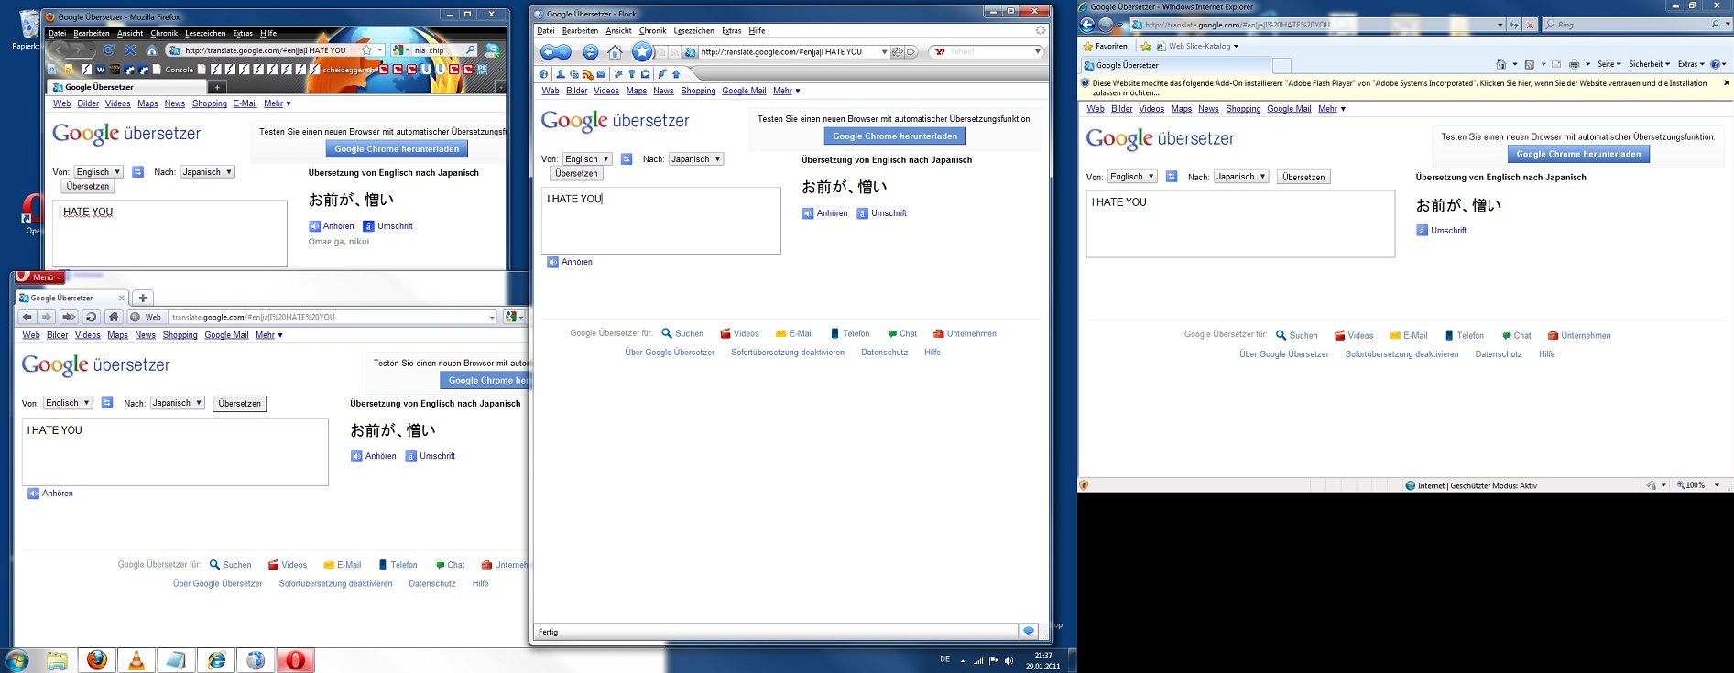
Task: Click the Skype icon in Firefox toolbar
Action: (x=493, y=50)
